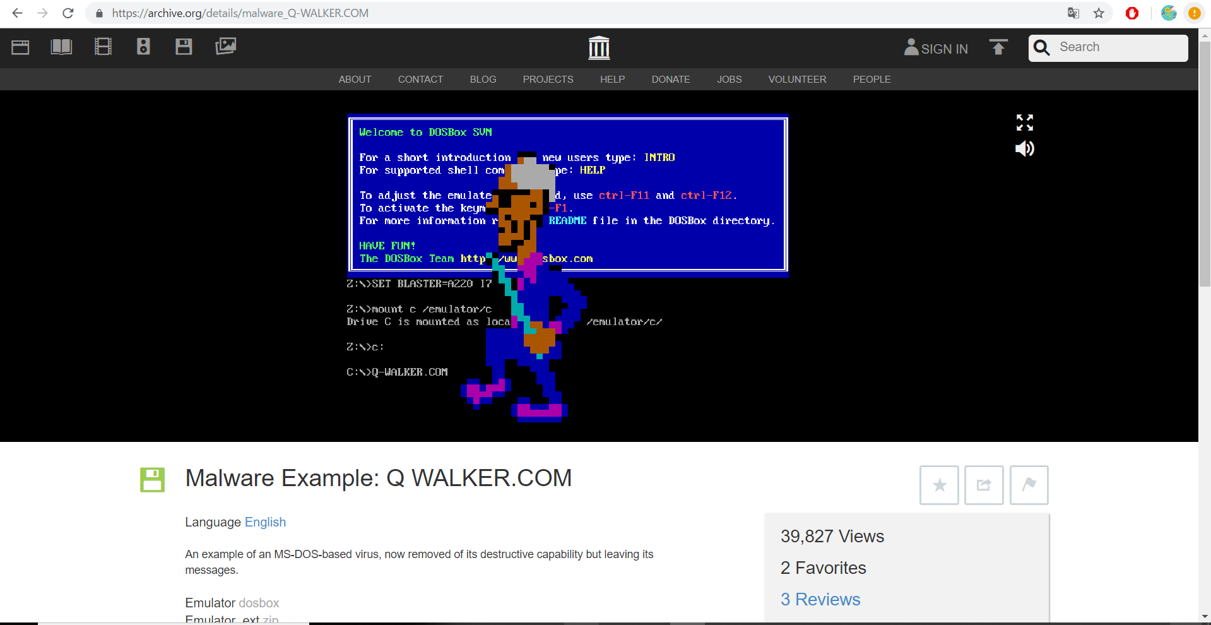Click the DOSBox emulator screen
The height and width of the screenshot is (625, 1211).
click(567, 265)
